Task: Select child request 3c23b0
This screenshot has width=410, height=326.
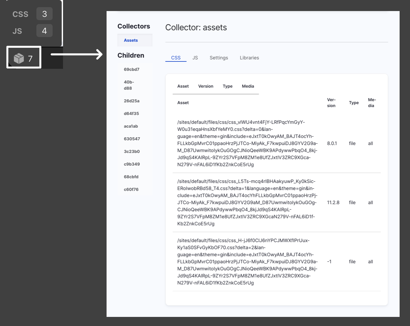Action: tap(132, 152)
